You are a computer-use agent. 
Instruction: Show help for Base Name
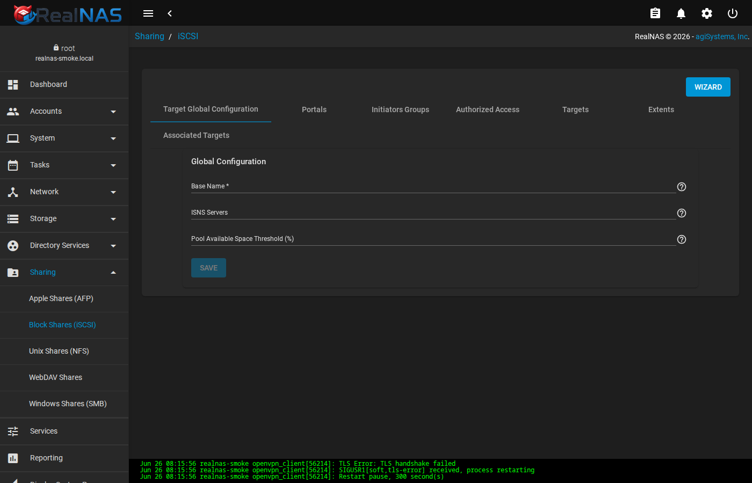(682, 187)
